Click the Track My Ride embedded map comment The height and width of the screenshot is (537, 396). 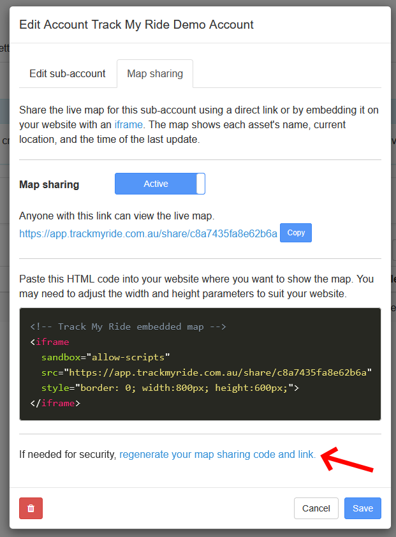(x=128, y=327)
